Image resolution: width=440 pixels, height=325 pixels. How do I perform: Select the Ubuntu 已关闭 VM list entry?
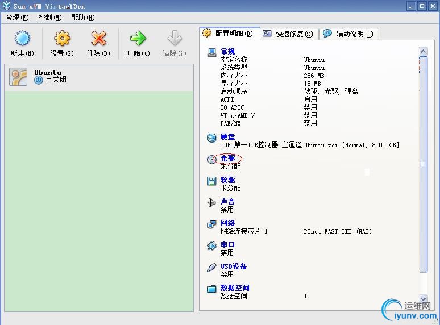click(x=99, y=77)
